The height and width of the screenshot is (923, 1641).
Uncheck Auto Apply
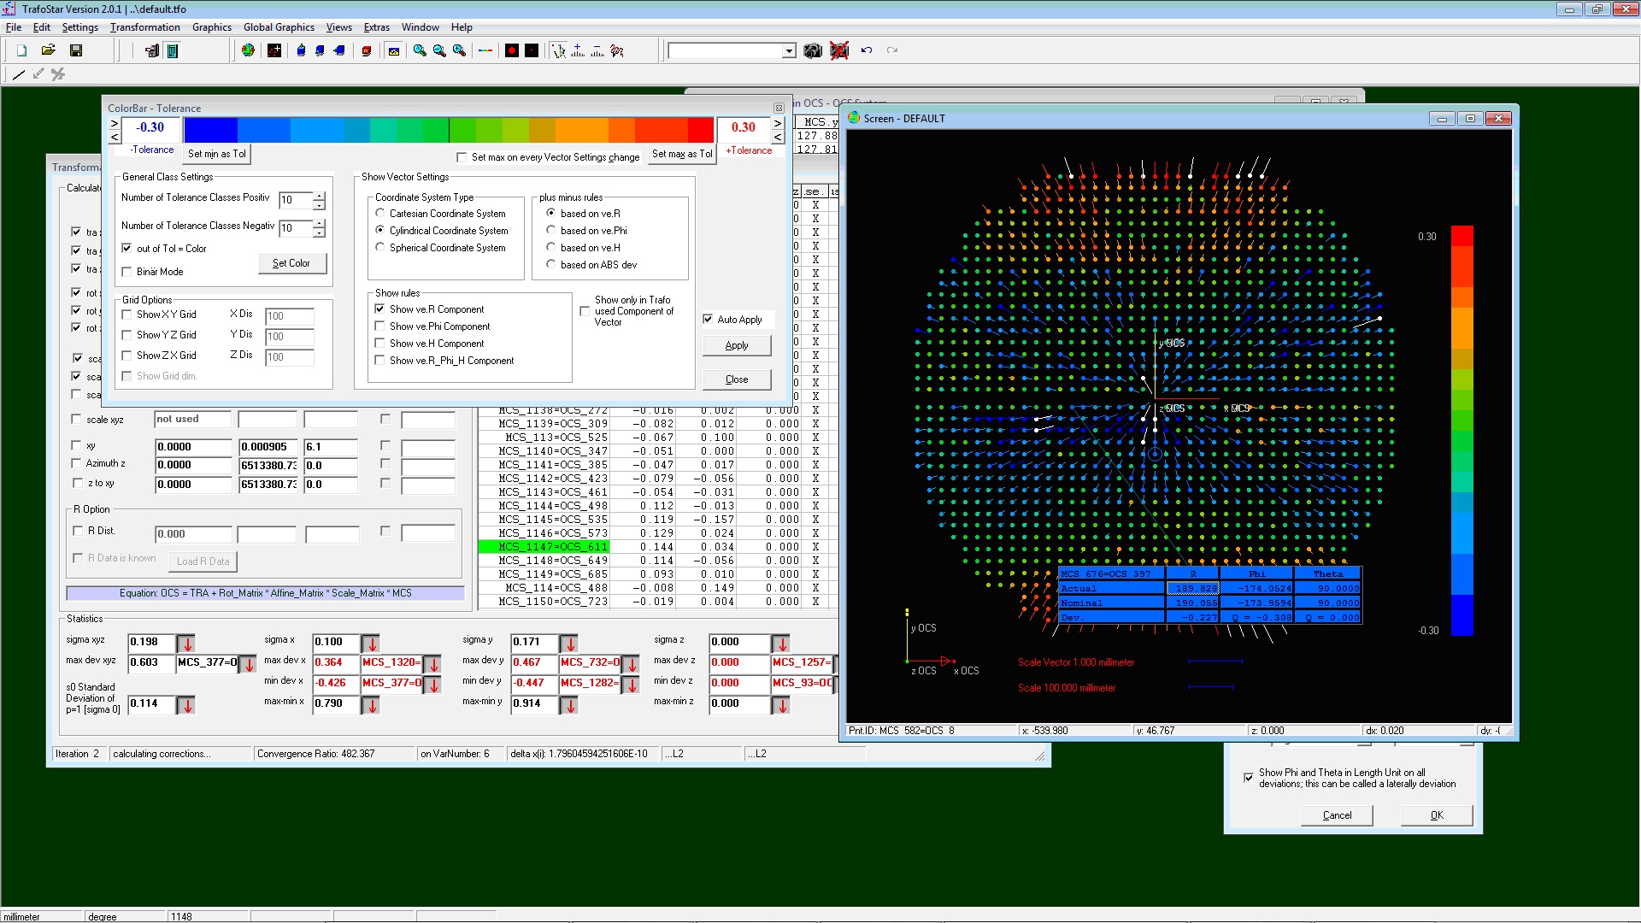pos(708,320)
